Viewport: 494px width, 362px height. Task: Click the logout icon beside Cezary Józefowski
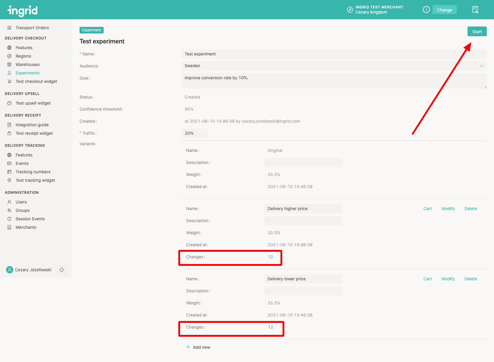(x=62, y=270)
